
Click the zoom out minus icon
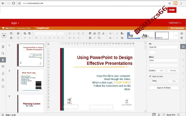pos(164,115)
